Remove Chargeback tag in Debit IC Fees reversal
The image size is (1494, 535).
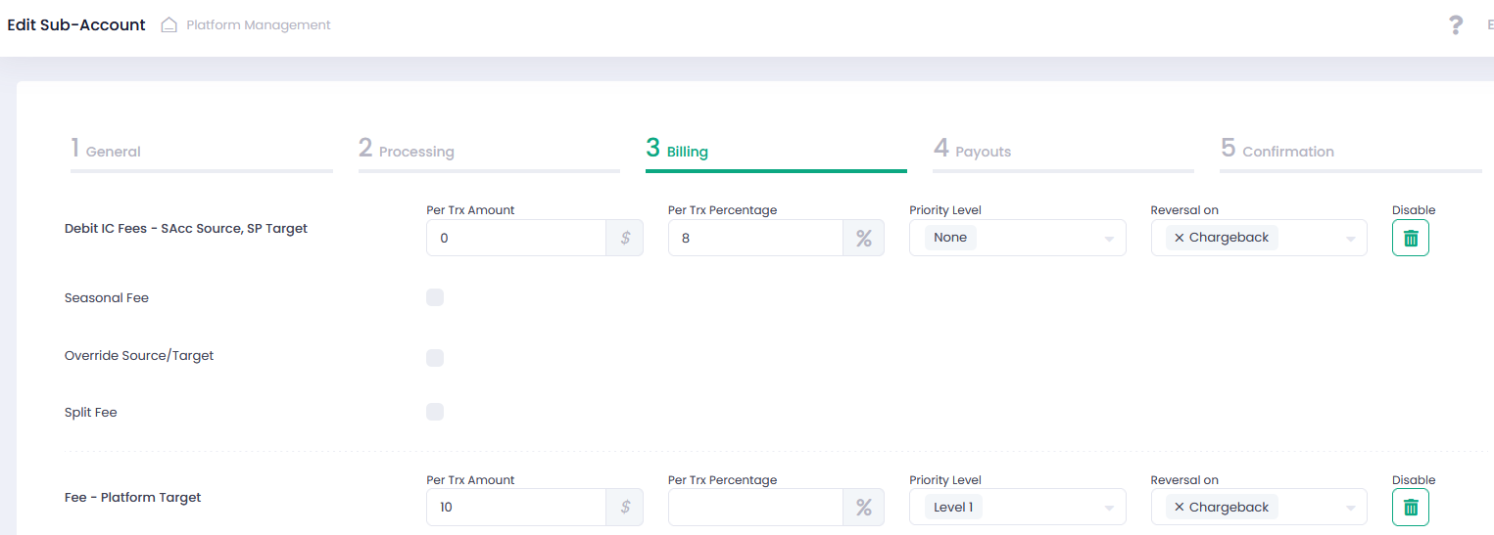pyautogui.click(x=1179, y=238)
